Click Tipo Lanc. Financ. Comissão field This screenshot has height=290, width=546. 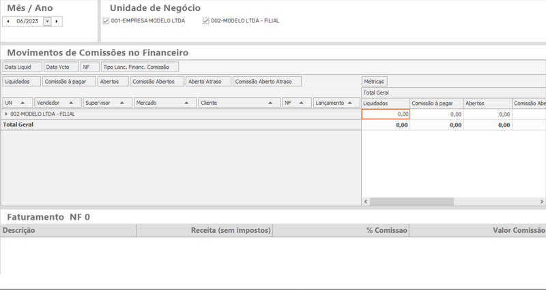pos(140,67)
